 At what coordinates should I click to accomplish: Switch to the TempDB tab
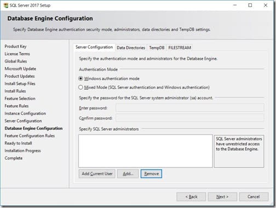(157, 48)
